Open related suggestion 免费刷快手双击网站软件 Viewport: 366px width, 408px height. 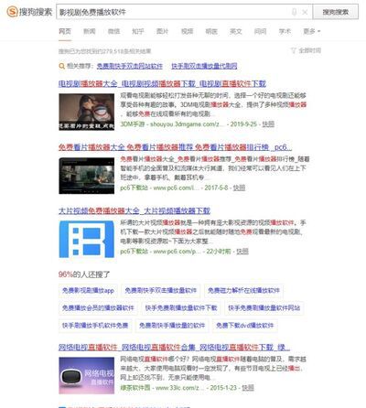point(130,66)
